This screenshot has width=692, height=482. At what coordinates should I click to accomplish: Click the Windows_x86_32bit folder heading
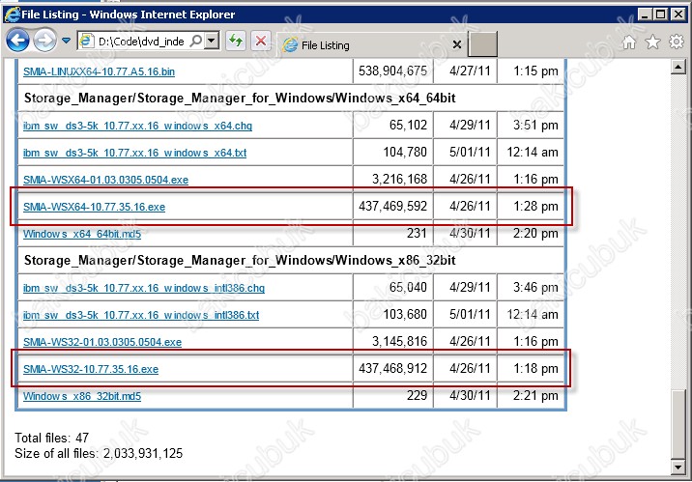240,260
